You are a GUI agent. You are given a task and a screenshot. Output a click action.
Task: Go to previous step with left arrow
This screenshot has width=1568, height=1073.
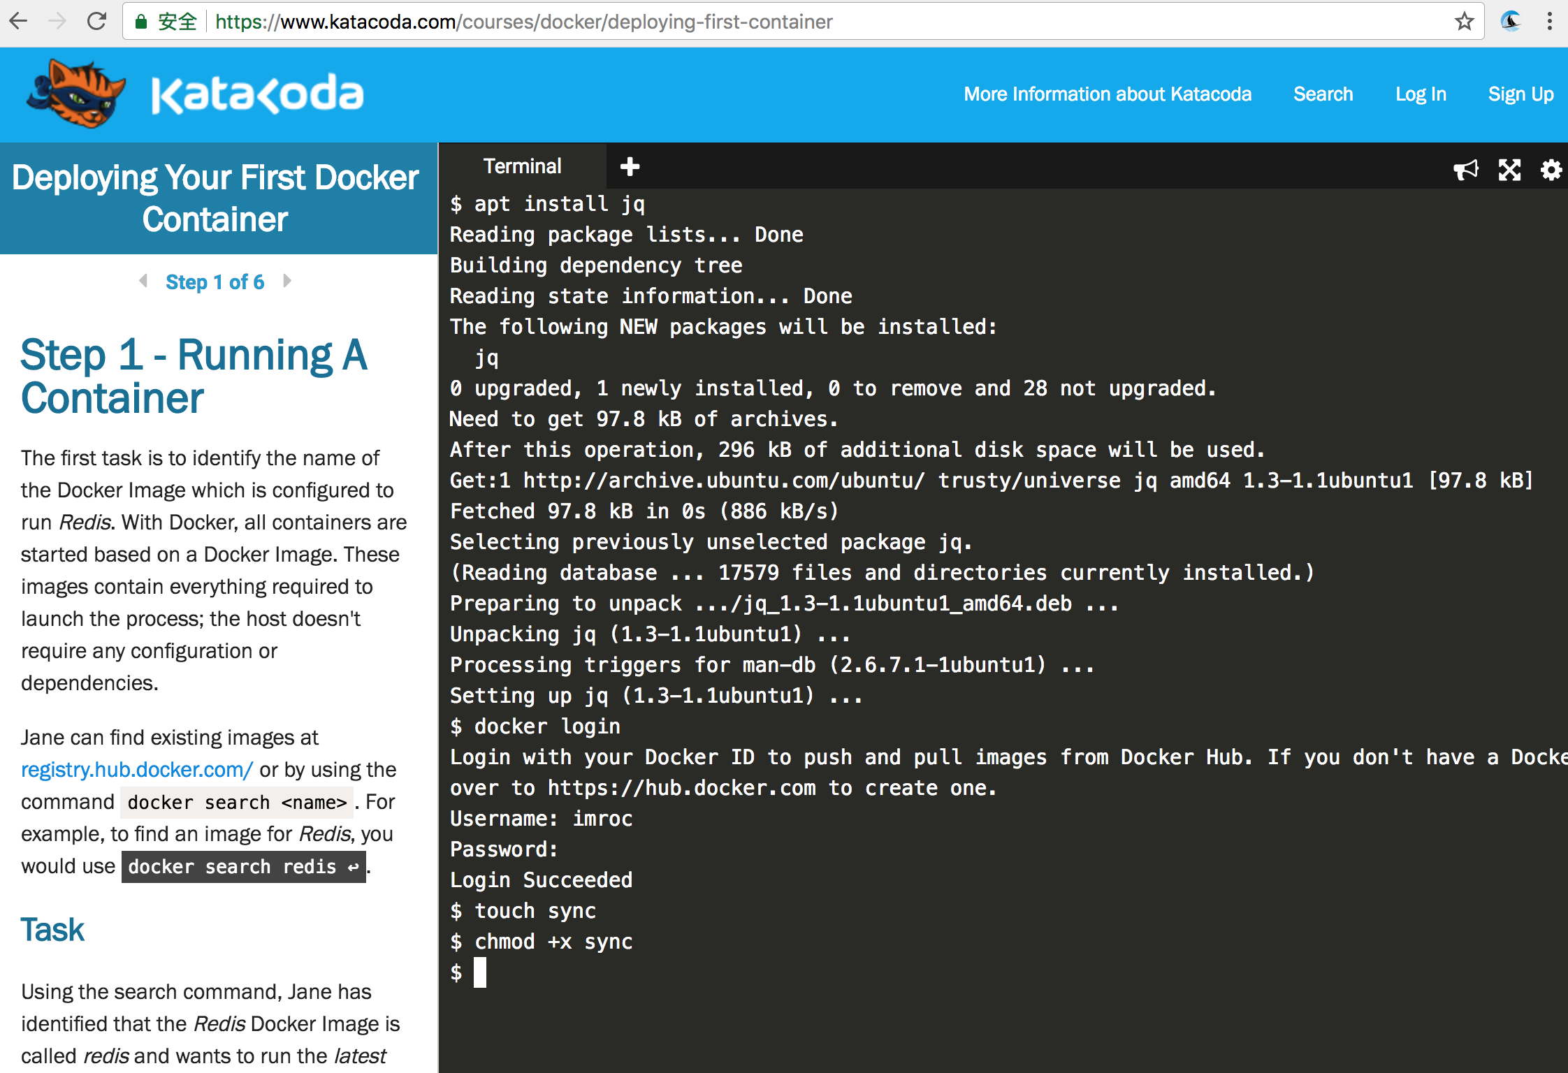pyautogui.click(x=143, y=281)
